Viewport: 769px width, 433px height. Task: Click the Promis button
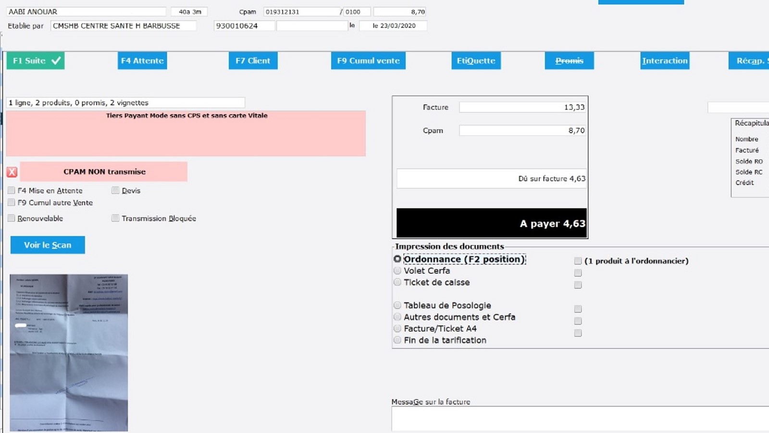(569, 61)
